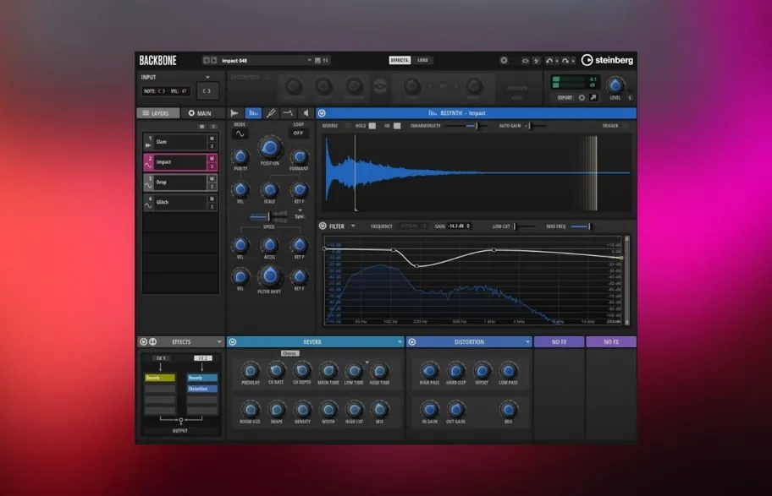
Task: Mute the Slam layer
Action: [x=212, y=139]
